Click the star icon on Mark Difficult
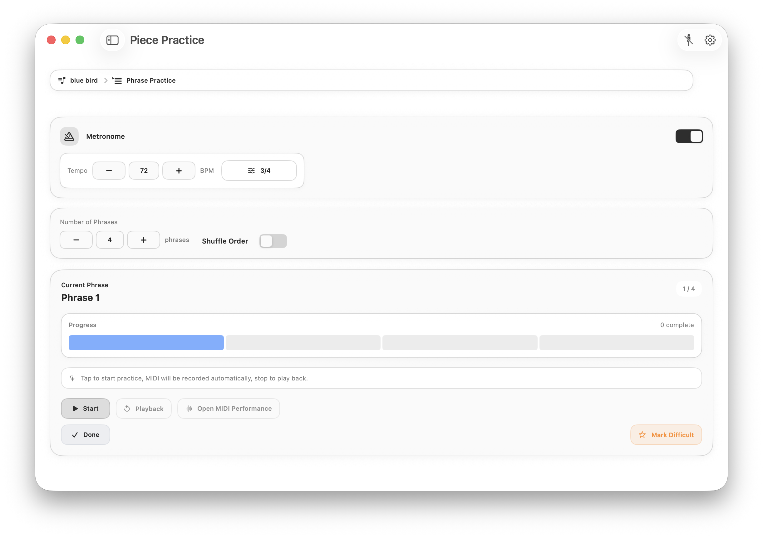This screenshot has width=763, height=537. [642, 435]
